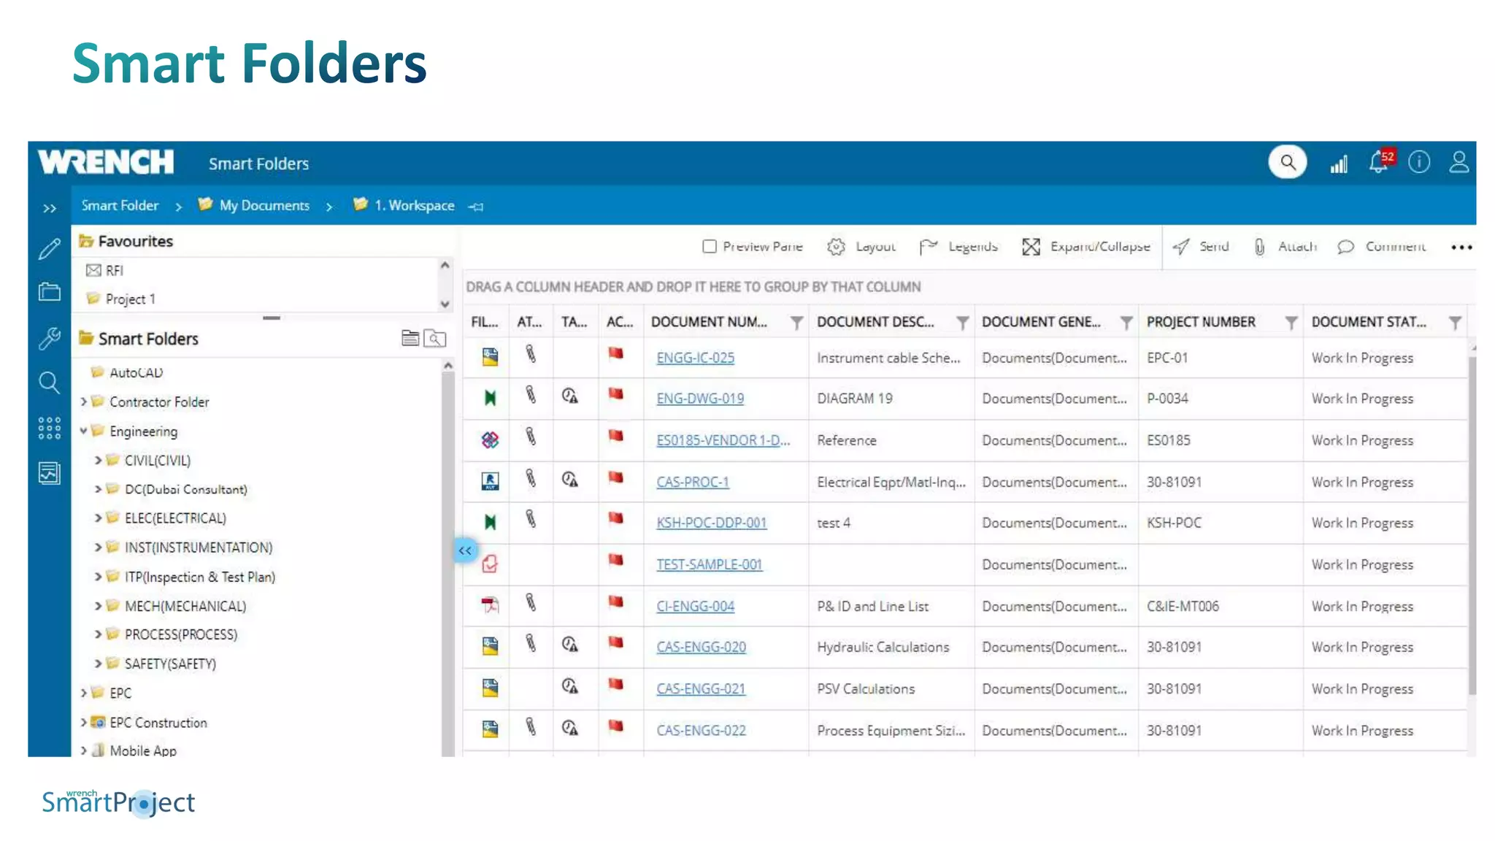Toggle the Expand/Collapse grid option
Viewport: 1495px width, 841px height.
[1085, 247]
